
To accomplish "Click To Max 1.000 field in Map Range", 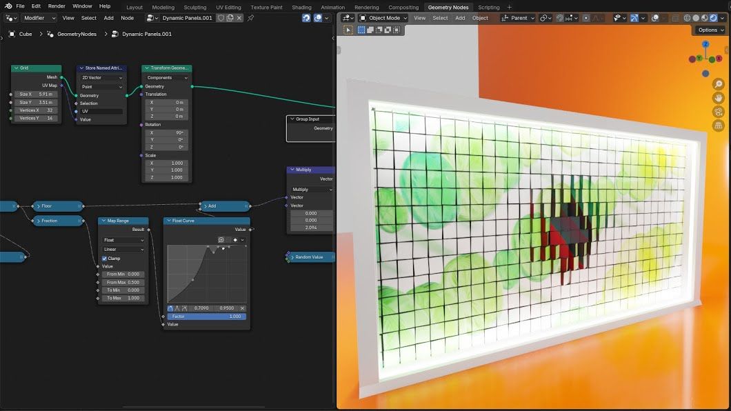I will [123, 298].
